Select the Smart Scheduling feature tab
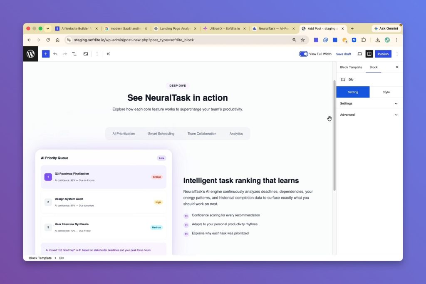Viewport: 426px width, 284px height. [x=161, y=134]
